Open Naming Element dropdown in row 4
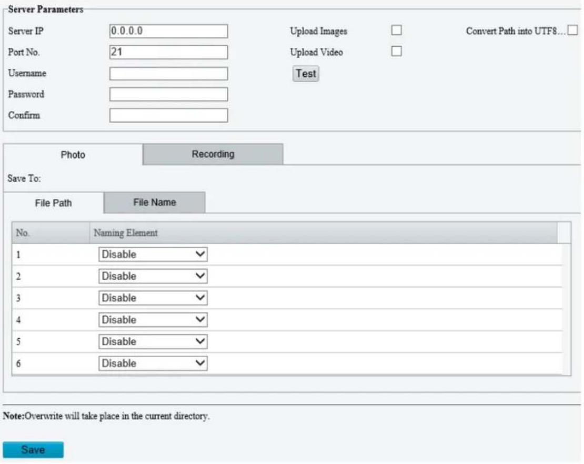 click(x=153, y=319)
